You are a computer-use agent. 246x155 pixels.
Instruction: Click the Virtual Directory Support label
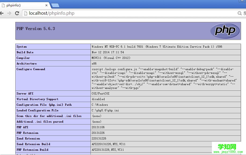pos(37,99)
